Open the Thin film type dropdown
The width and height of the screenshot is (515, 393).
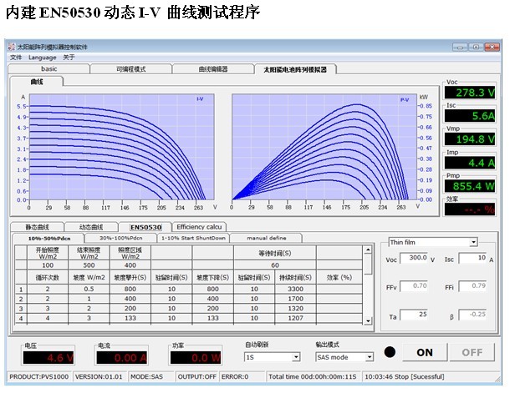click(x=473, y=243)
